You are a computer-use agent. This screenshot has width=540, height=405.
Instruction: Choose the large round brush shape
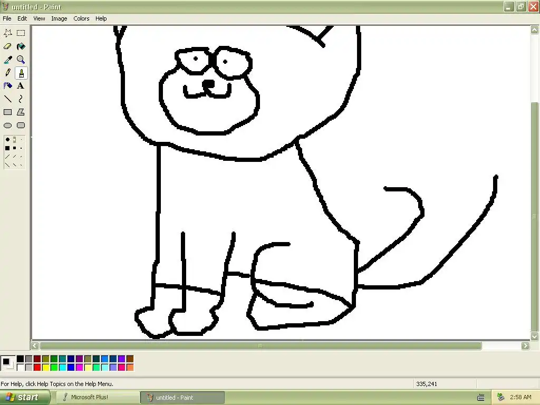(7, 139)
